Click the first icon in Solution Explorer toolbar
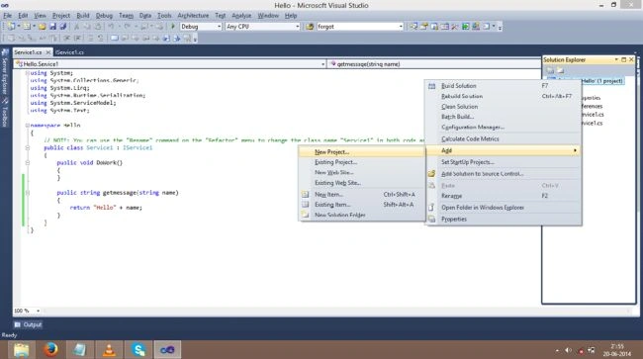The image size is (643, 359). pos(550,70)
